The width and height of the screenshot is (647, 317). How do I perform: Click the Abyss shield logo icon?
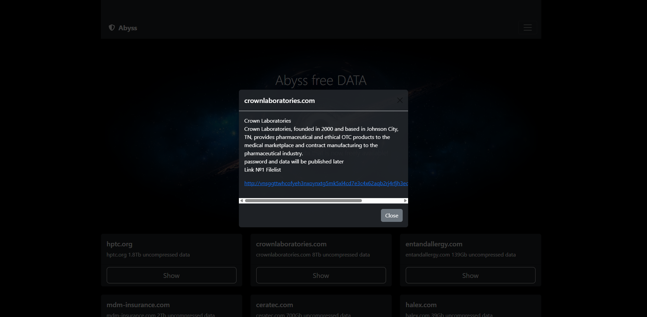pyautogui.click(x=111, y=28)
